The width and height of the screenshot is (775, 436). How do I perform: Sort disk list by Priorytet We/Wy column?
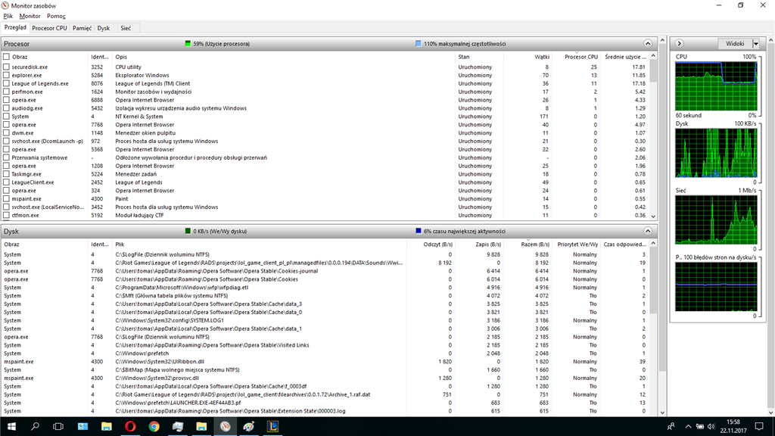577,244
